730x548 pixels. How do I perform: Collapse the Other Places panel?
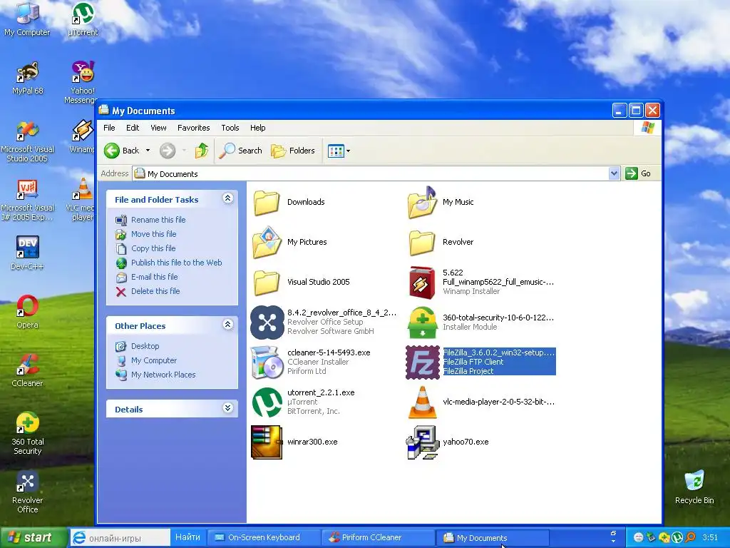(x=227, y=325)
